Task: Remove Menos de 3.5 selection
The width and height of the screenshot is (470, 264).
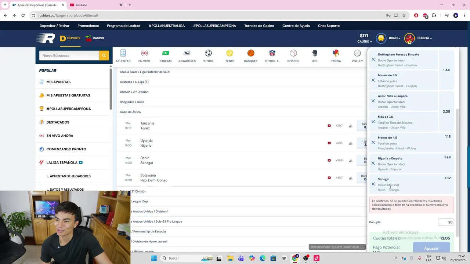Action: (x=373, y=80)
